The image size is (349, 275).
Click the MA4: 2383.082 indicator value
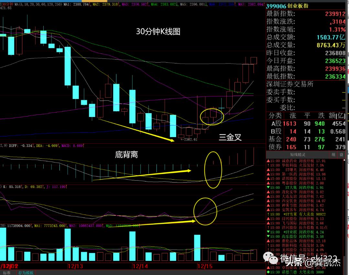pyautogui.click(x=164, y=4)
